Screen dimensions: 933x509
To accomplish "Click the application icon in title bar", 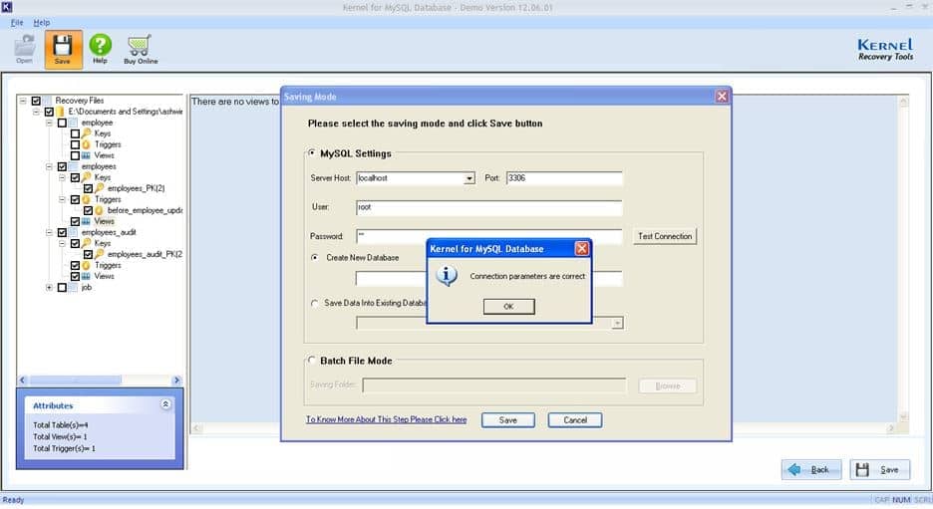I will pyautogui.click(x=7, y=7).
